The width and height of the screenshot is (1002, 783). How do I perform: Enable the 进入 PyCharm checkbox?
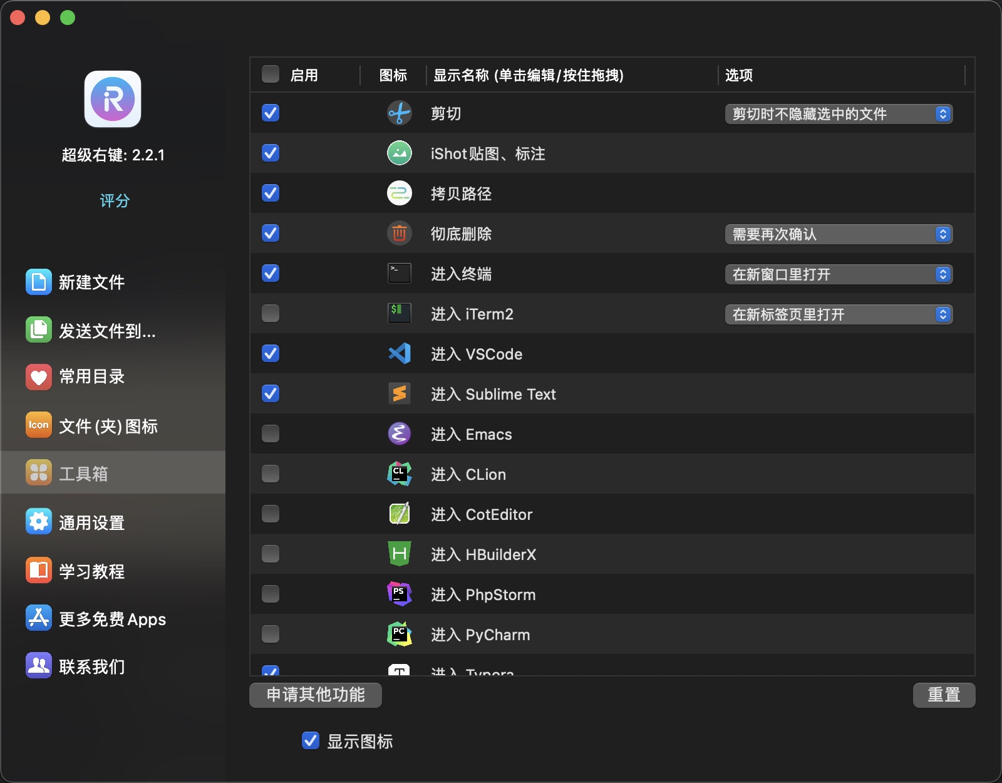pyautogui.click(x=271, y=634)
